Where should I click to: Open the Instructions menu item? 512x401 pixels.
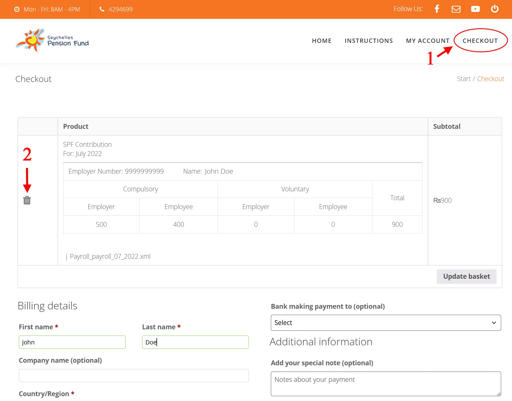pyautogui.click(x=368, y=41)
